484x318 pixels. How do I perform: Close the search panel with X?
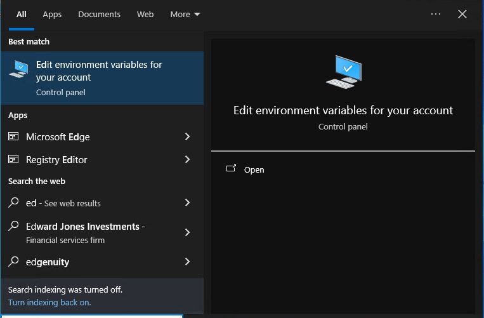pyautogui.click(x=462, y=14)
